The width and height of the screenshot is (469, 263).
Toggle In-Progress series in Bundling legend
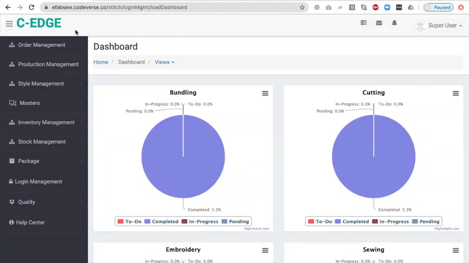(x=200, y=221)
